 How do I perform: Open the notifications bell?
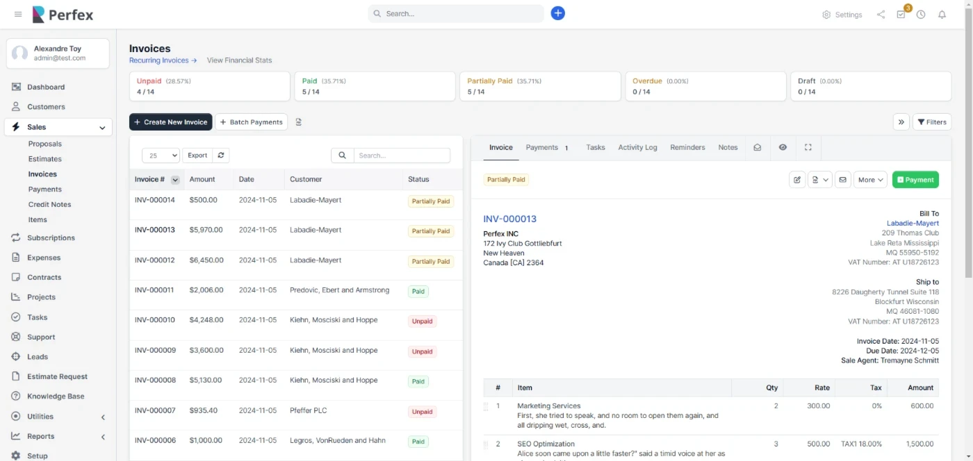(x=942, y=15)
